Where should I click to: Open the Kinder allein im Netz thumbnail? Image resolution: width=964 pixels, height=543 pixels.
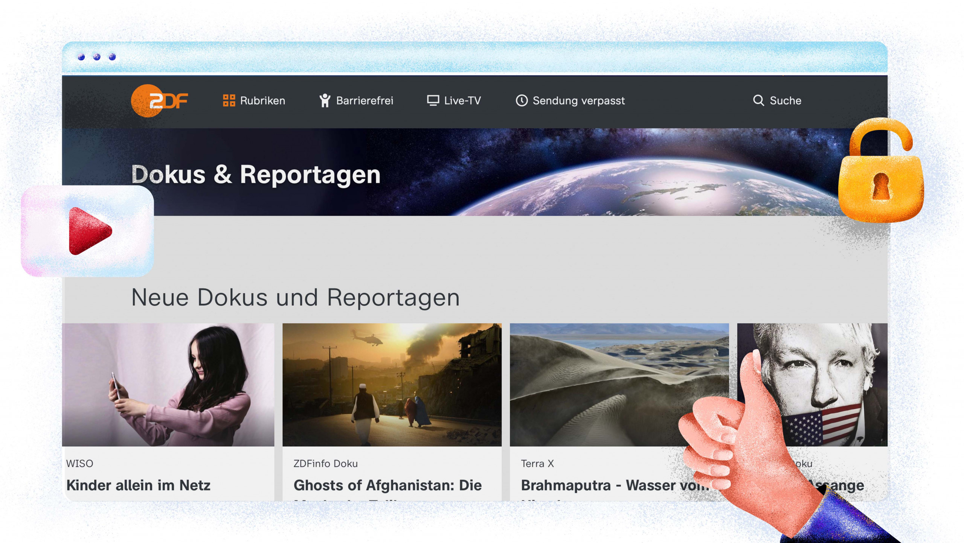168,385
